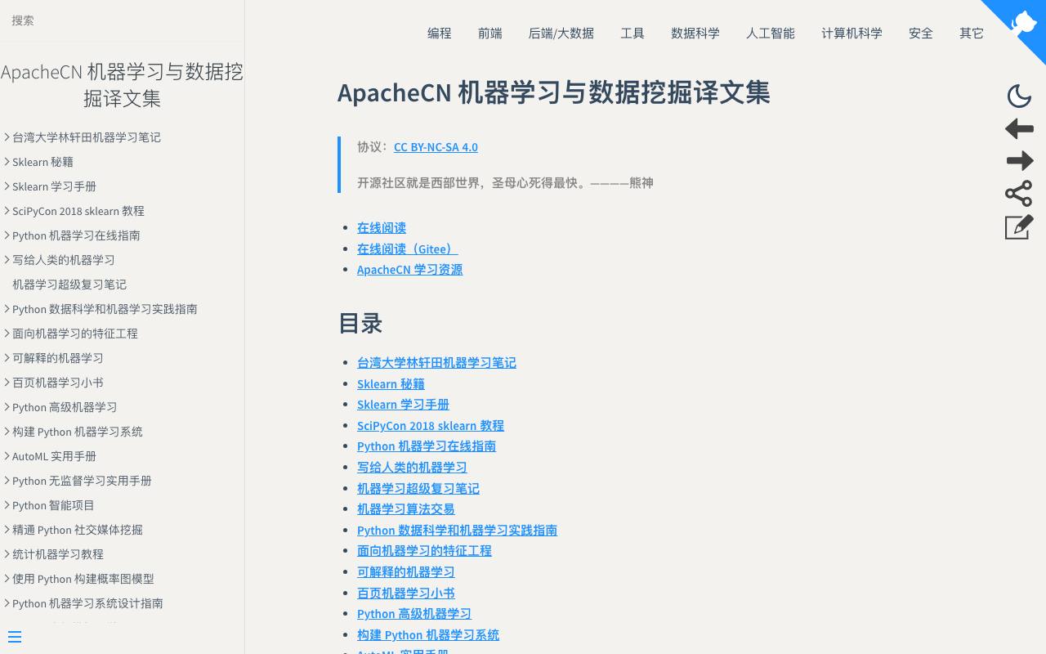Viewport: 1046px width, 654px height.
Task: Open the 编程 navigation menu
Action: [440, 33]
